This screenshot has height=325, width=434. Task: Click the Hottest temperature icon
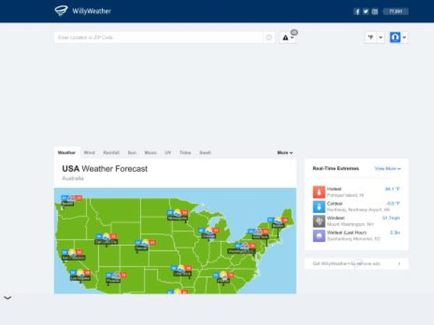point(318,192)
